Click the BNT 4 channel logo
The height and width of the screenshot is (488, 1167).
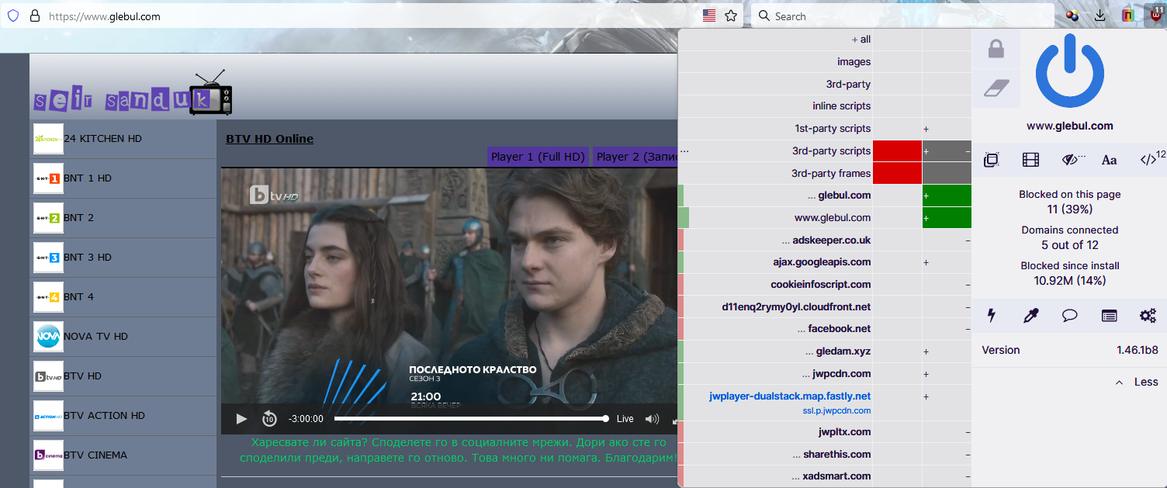[x=48, y=297]
